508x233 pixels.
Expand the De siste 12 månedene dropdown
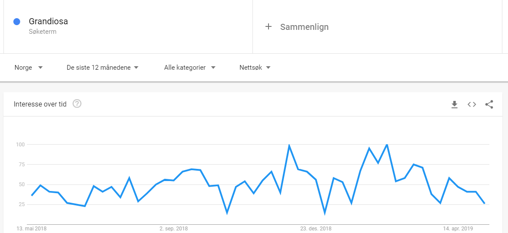click(103, 68)
